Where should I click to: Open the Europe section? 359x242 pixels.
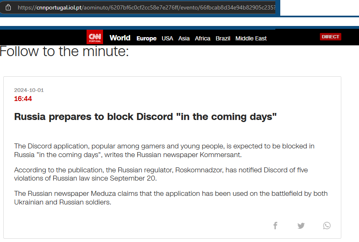point(147,38)
